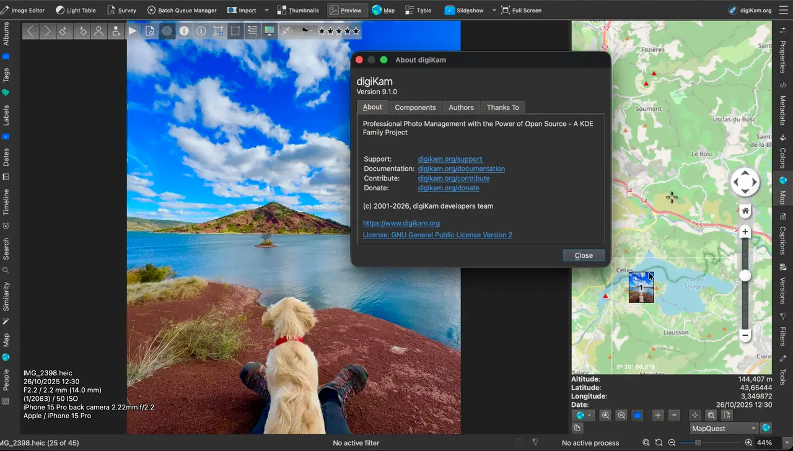Open the digikam.org/support link
793x451 pixels.
tap(450, 159)
